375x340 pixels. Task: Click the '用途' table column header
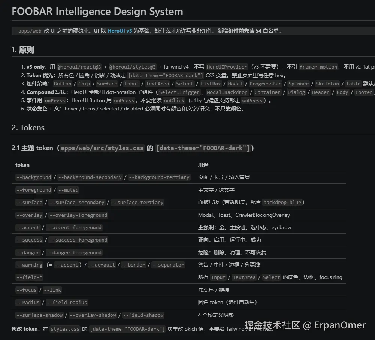point(203,165)
